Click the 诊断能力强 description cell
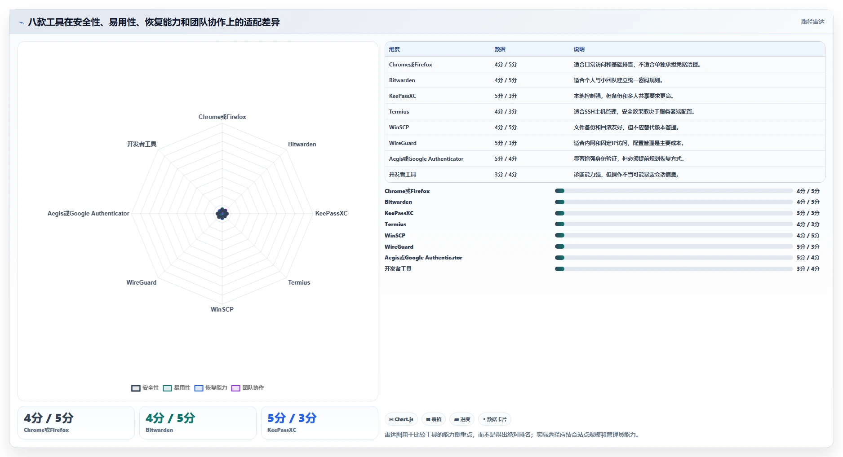 pos(626,175)
